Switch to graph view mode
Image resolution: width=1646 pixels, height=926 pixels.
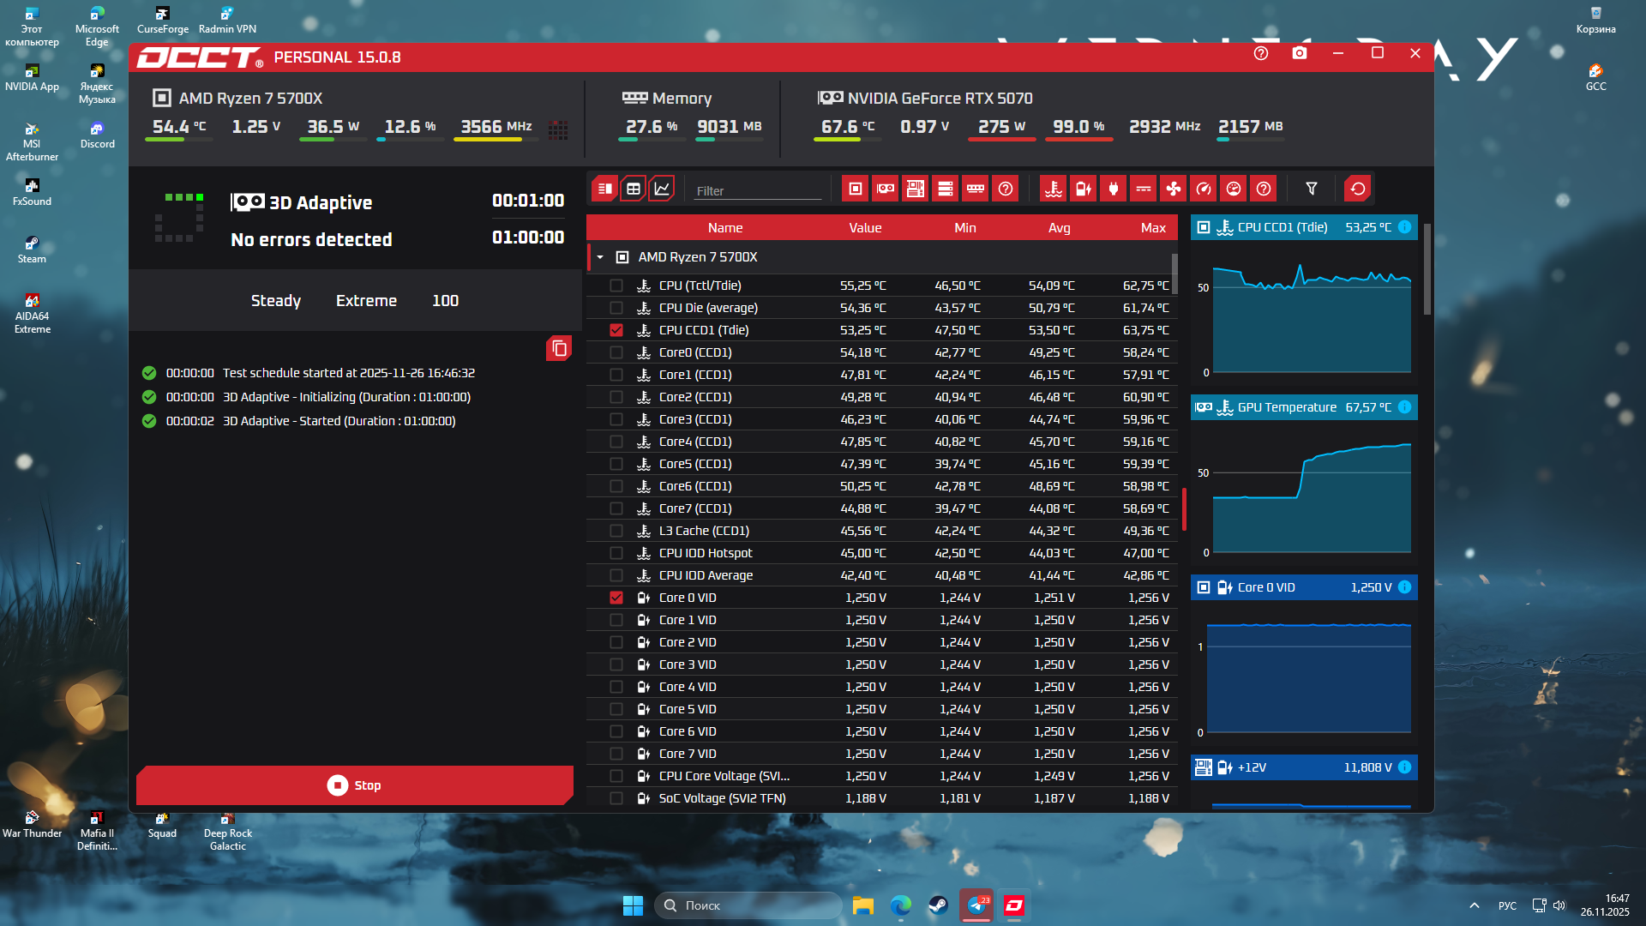point(662,189)
